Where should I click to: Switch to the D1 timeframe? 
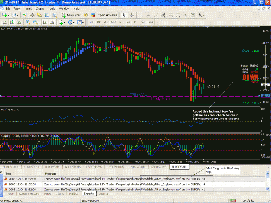tap(136, 22)
